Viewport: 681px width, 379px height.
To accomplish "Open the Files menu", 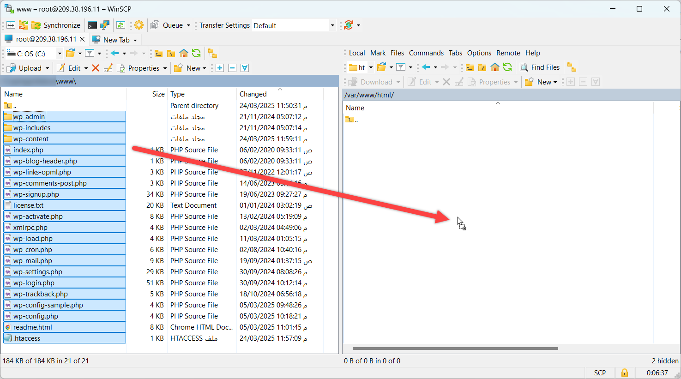I will (x=397, y=53).
